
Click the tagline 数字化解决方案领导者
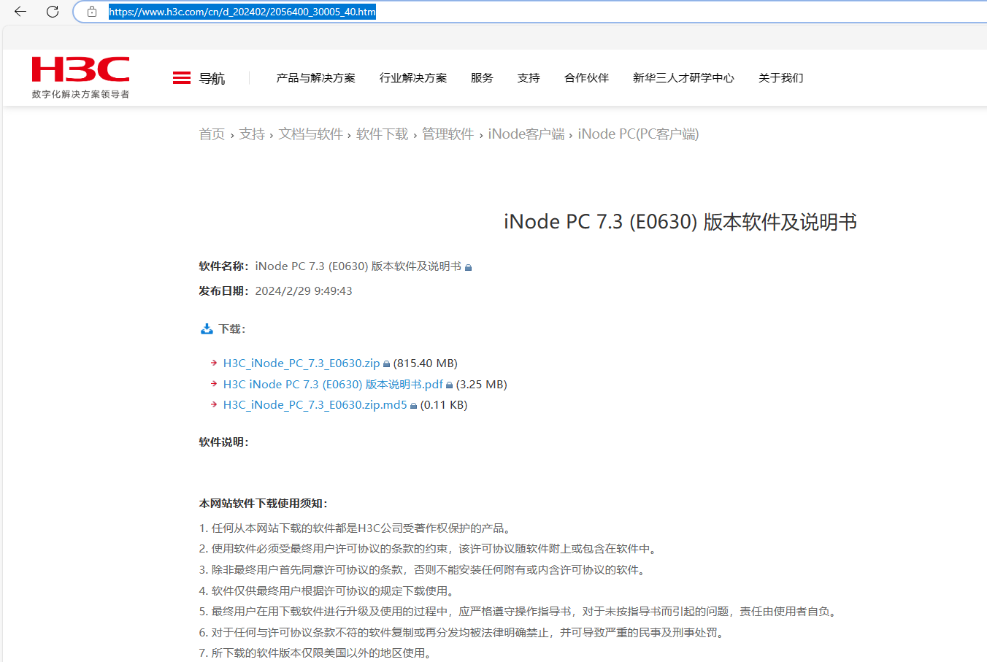pos(80,94)
